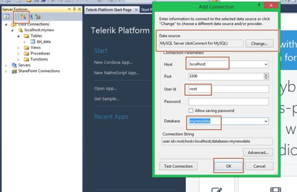
Task: Click into User Id field with root
Action: pos(229,89)
